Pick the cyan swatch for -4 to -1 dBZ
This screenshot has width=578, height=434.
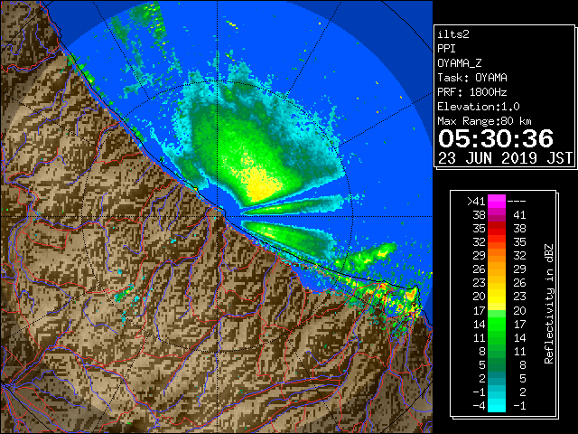[497, 405]
